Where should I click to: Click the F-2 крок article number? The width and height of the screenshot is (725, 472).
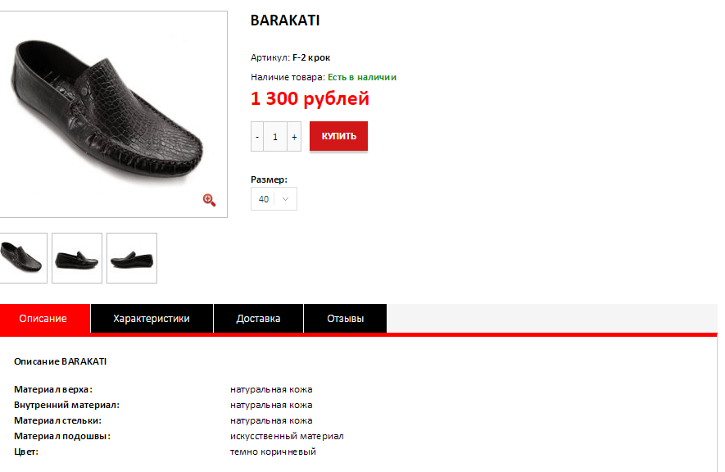click(x=311, y=58)
